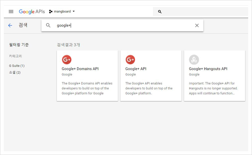Click the mangboard project hexagon icon
Image resolution: width=252 pixels, height=155 pixels.
[51, 12]
